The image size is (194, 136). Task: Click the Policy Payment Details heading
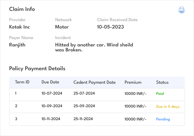click(x=37, y=68)
